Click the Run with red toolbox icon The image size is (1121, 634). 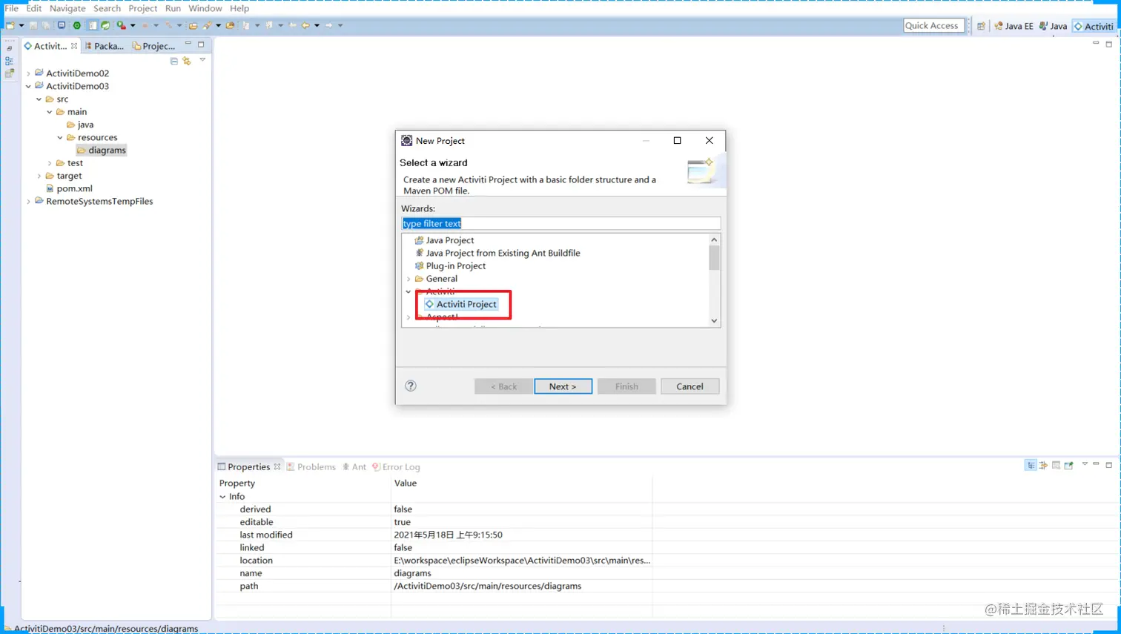tap(121, 25)
